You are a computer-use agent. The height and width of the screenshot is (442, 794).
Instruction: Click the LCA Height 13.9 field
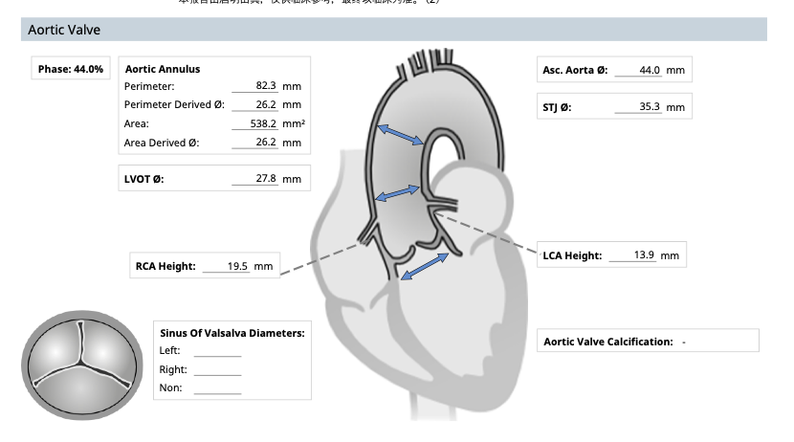click(x=632, y=255)
